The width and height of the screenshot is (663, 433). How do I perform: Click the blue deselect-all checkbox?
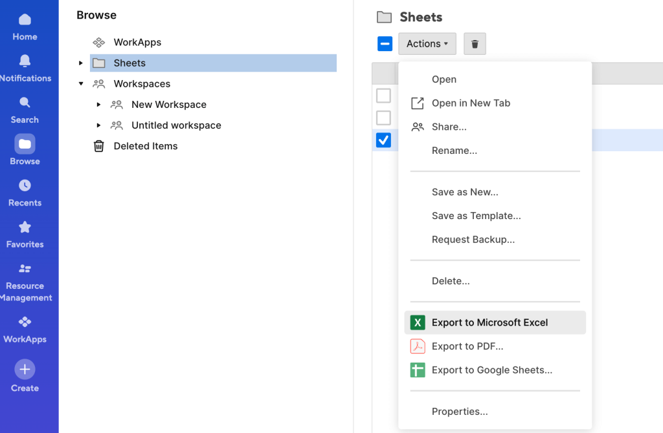click(x=385, y=43)
